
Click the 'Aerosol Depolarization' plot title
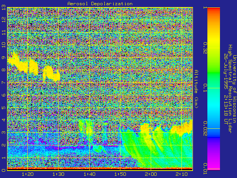click(x=100, y=4)
